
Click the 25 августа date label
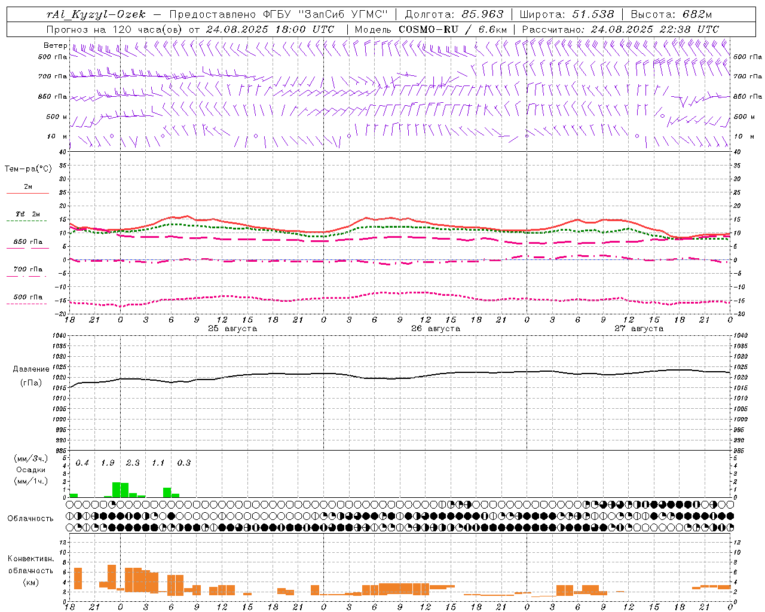click(x=232, y=329)
